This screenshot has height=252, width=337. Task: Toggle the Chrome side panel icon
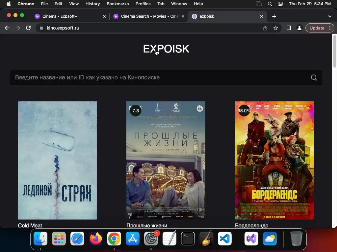[289, 28]
